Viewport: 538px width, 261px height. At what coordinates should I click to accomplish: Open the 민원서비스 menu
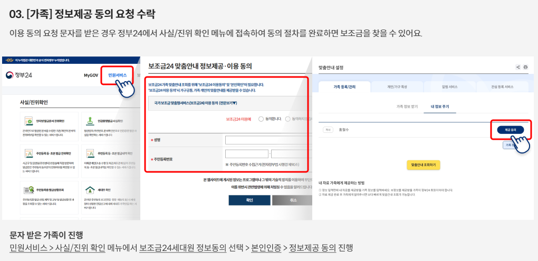pos(117,75)
